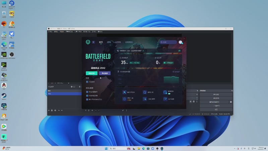The image size is (268, 151).
Task: Switch to the 游戏 tab
Action: (x=109, y=42)
